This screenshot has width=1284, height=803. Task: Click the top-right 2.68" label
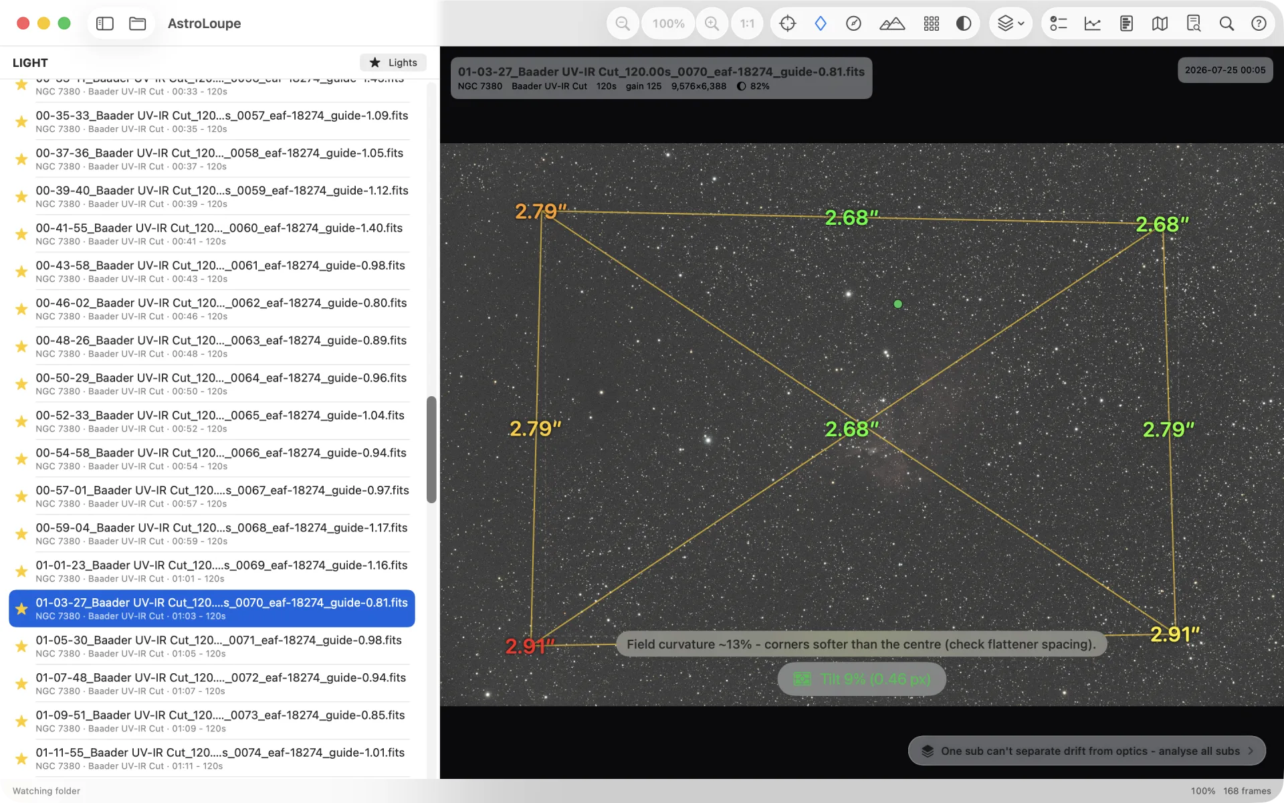point(1162,224)
